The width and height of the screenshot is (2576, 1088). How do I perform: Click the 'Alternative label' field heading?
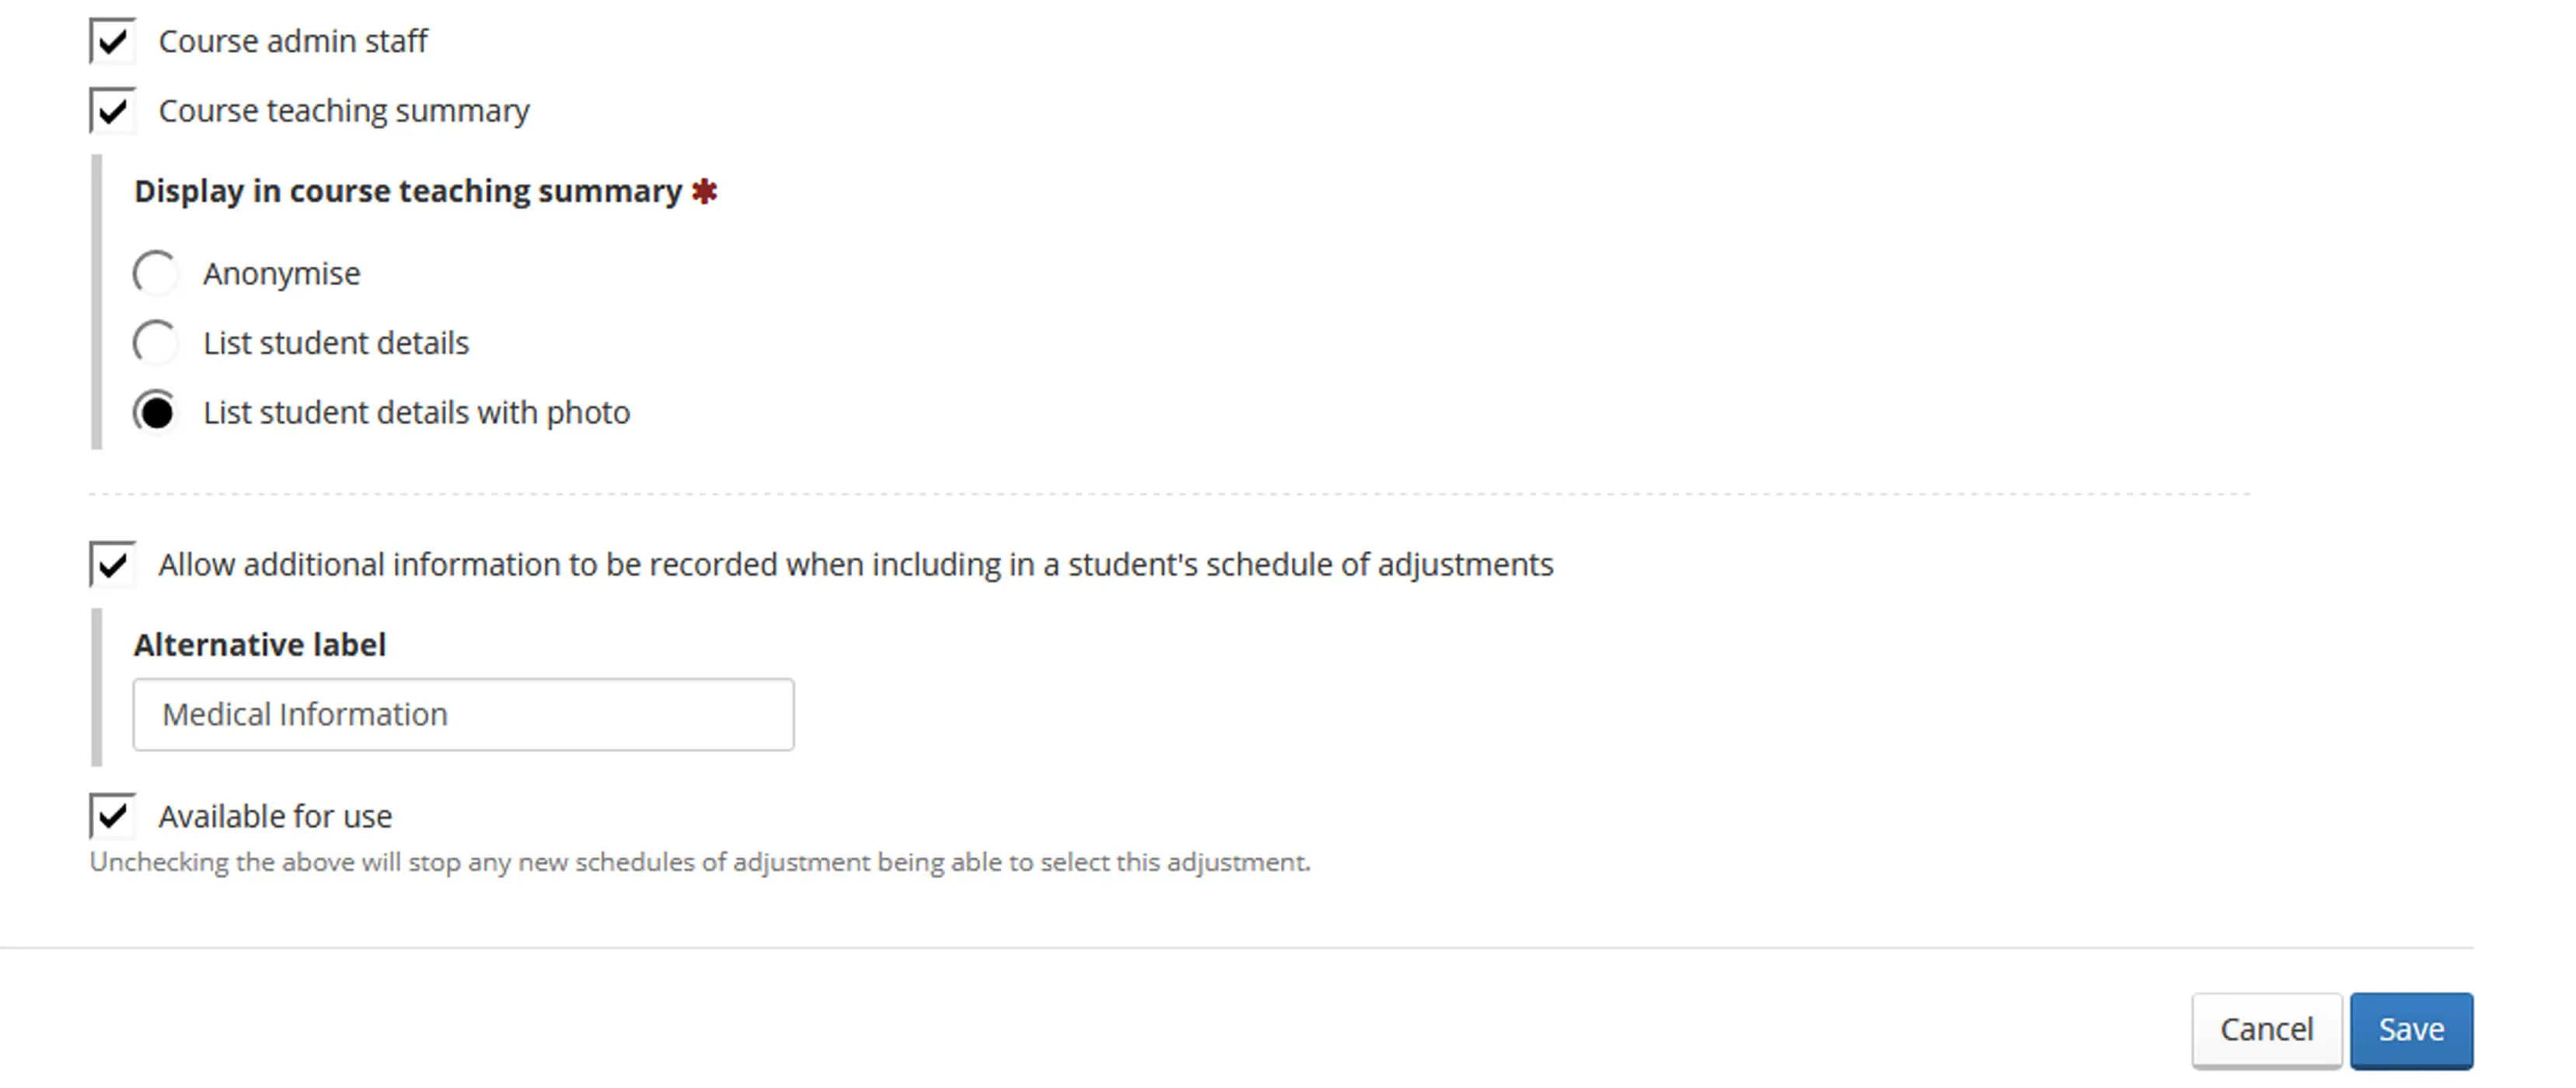tap(260, 645)
